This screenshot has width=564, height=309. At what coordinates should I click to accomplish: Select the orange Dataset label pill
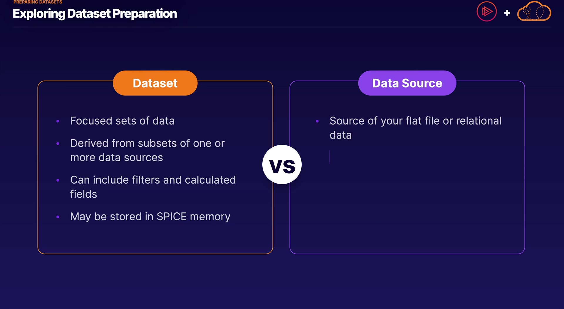[155, 83]
